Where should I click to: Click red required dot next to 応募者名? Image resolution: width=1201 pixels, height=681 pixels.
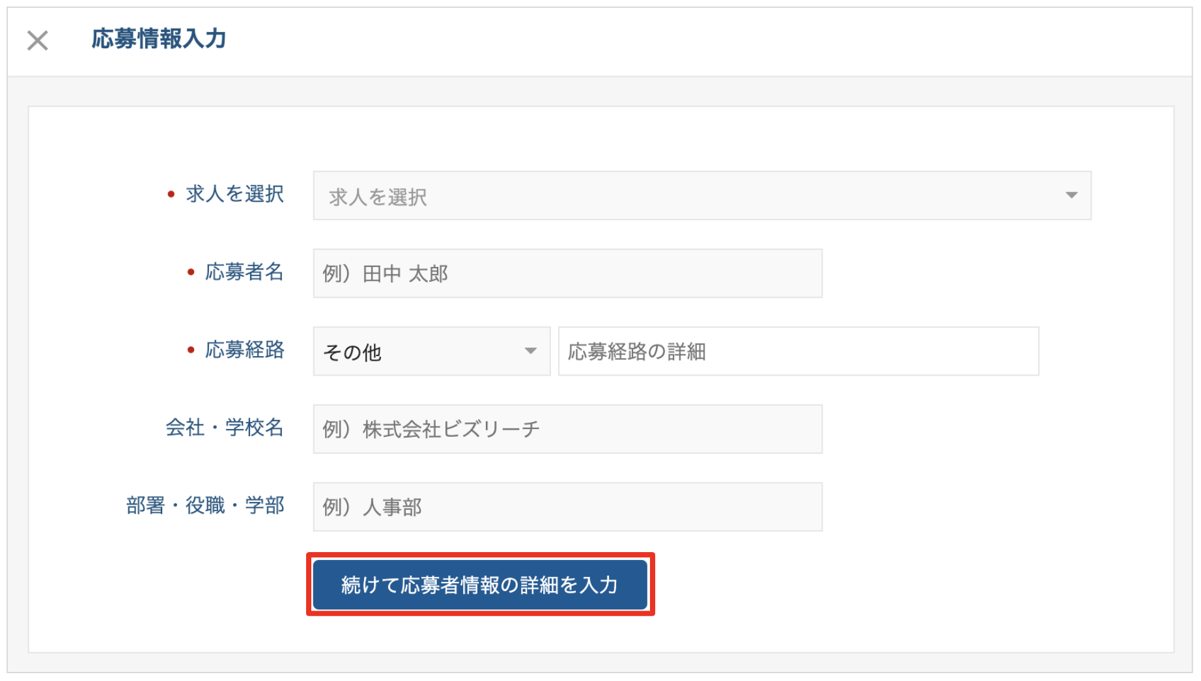[191, 272]
